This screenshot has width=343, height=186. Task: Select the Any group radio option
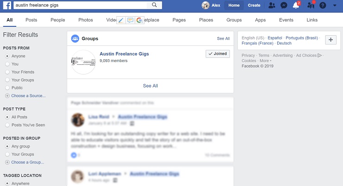[x=7, y=146]
